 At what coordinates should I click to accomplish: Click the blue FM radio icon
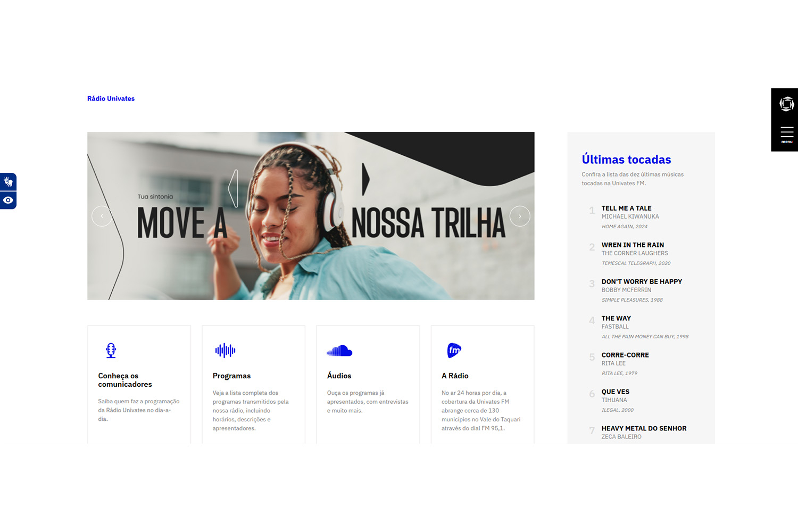coord(454,350)
